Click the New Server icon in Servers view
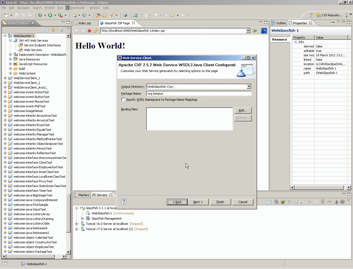The width and height of the screenshot is (353, 269). [x=276, y=202]
